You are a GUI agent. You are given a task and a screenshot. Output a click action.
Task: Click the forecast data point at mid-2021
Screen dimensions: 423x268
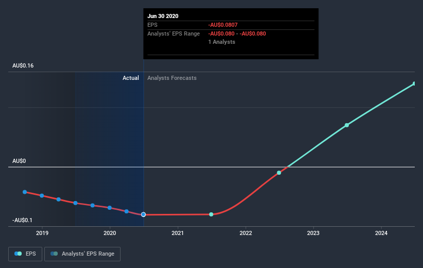(211, 214)
